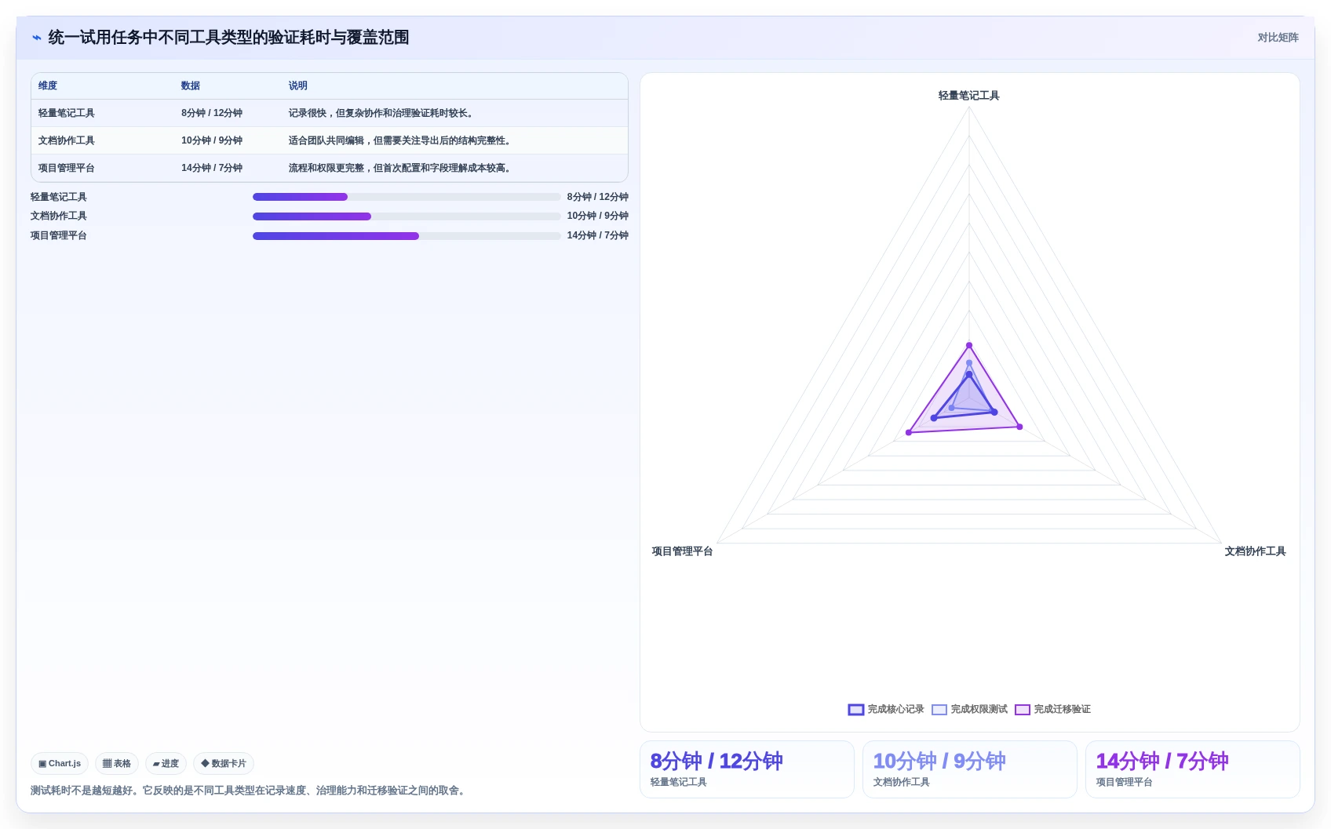Click the blue title icon beside the heading

36,38
